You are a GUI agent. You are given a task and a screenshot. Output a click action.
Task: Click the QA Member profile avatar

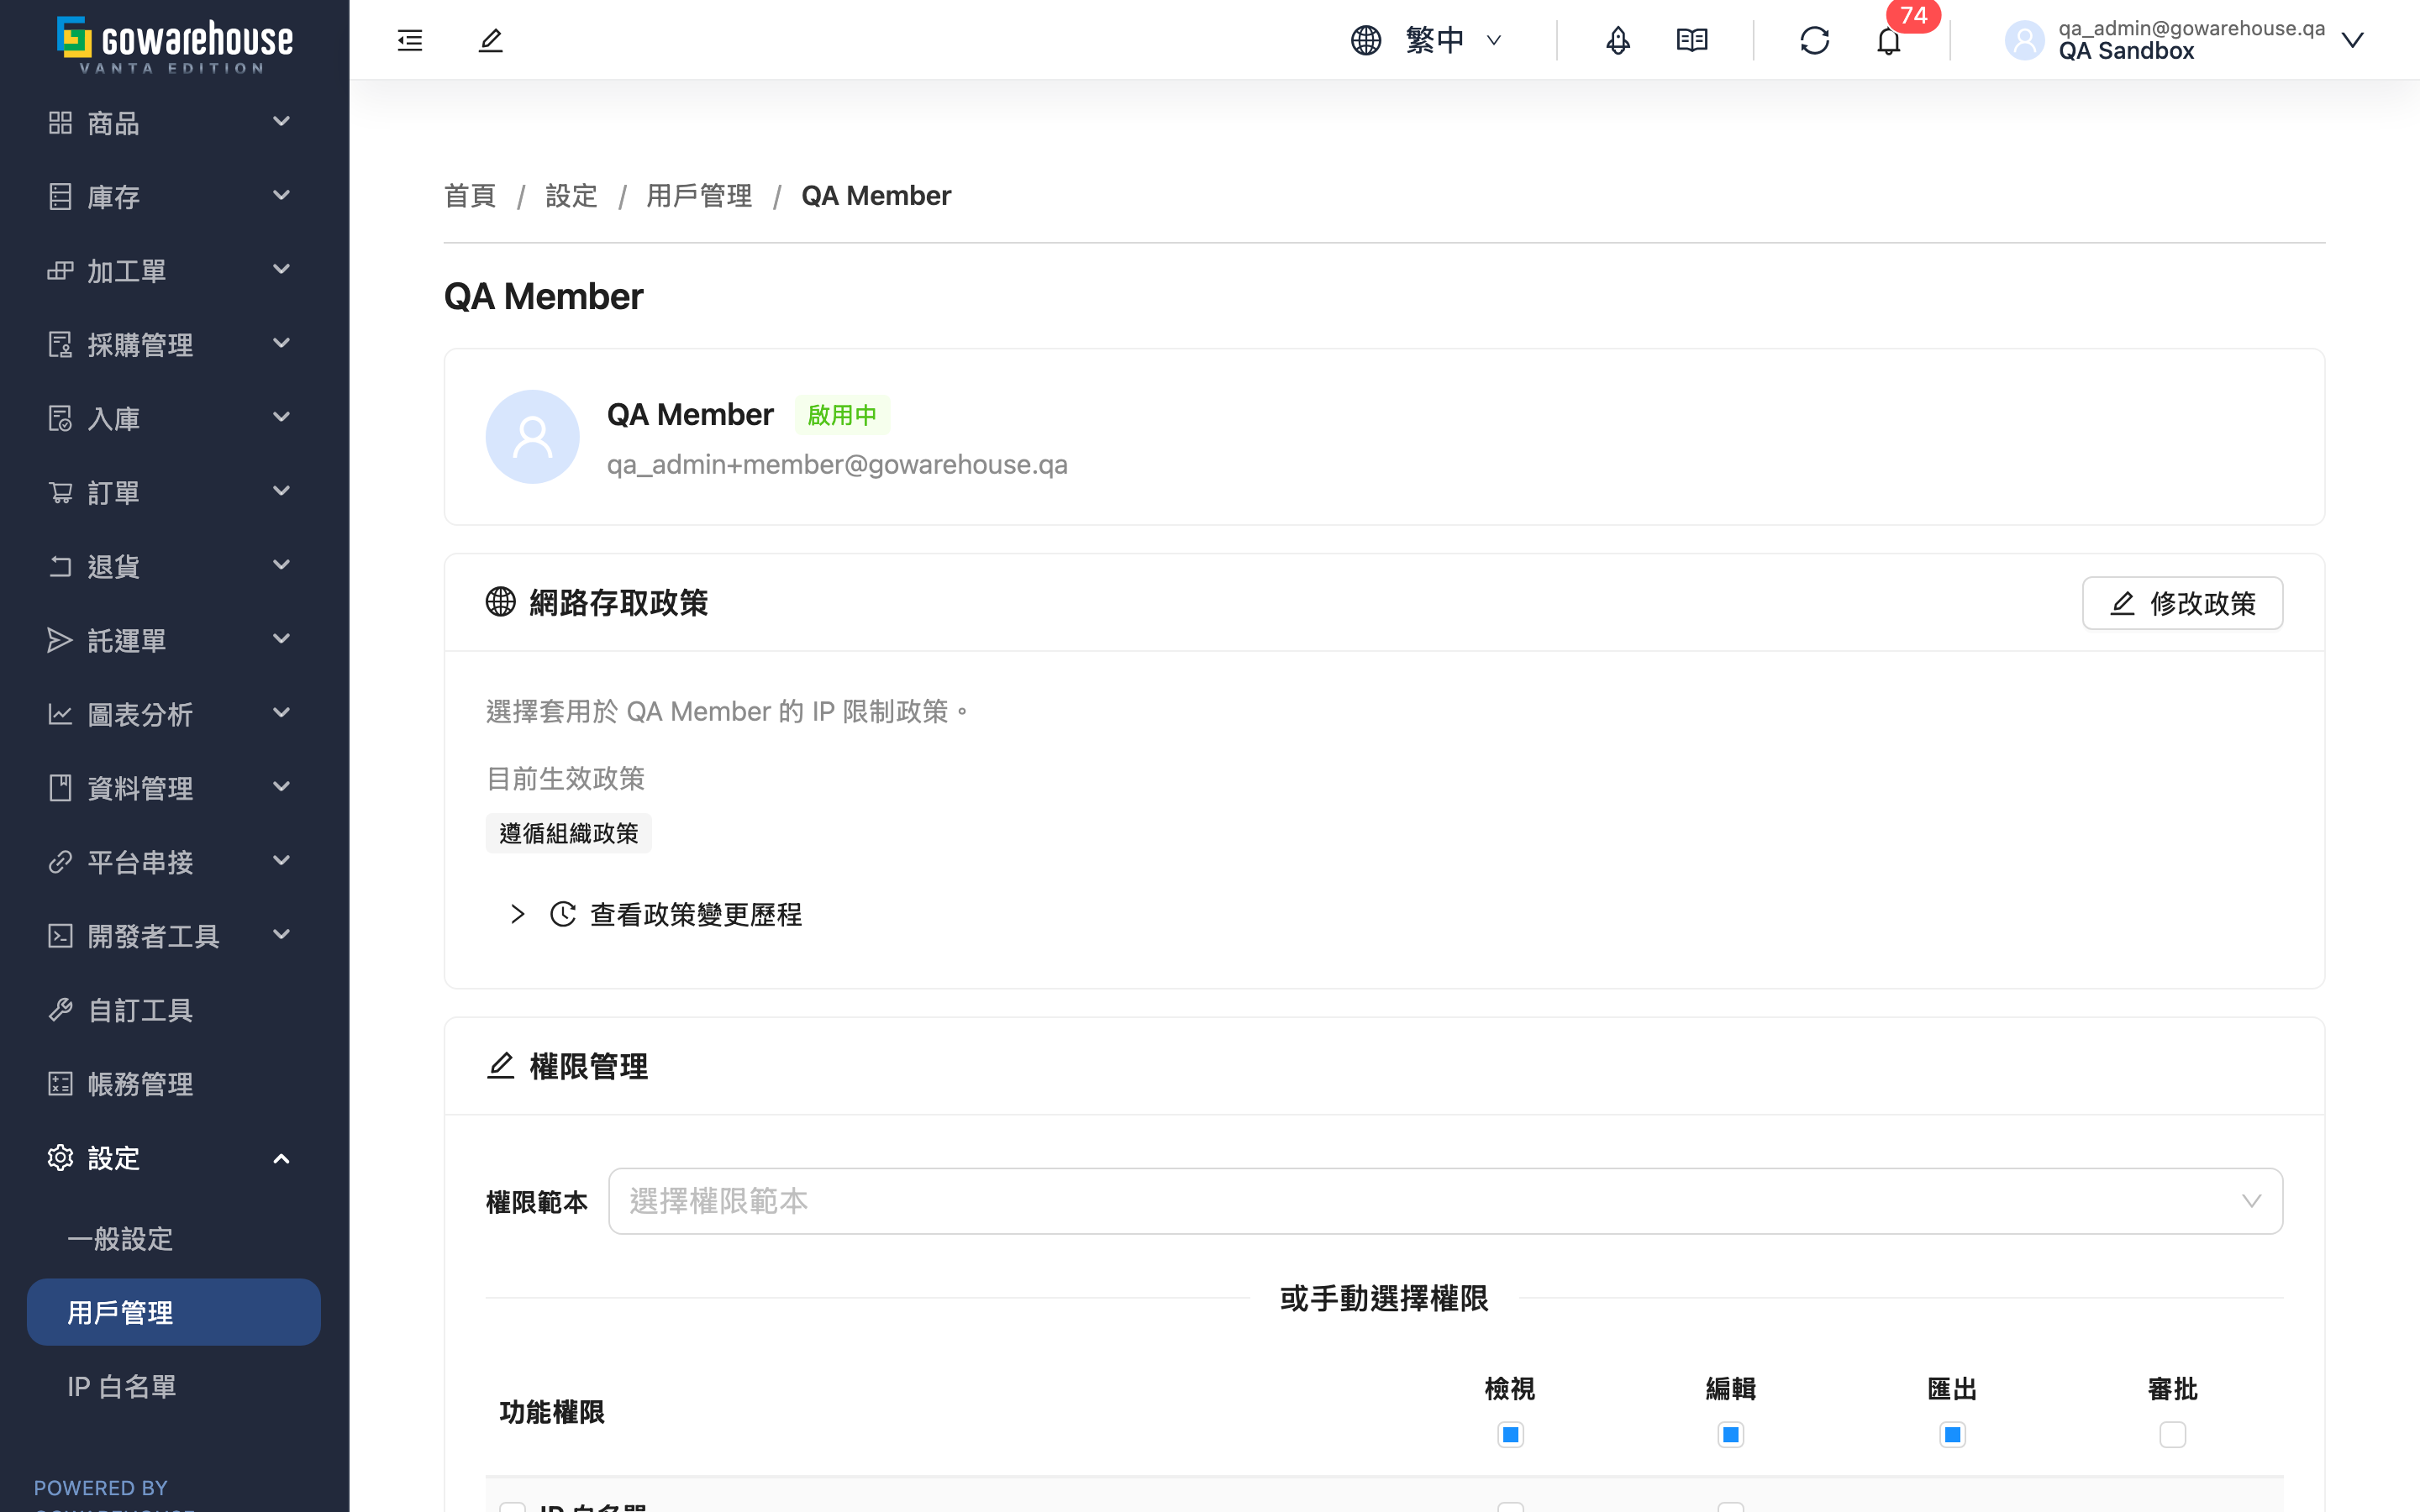point(532,437)
